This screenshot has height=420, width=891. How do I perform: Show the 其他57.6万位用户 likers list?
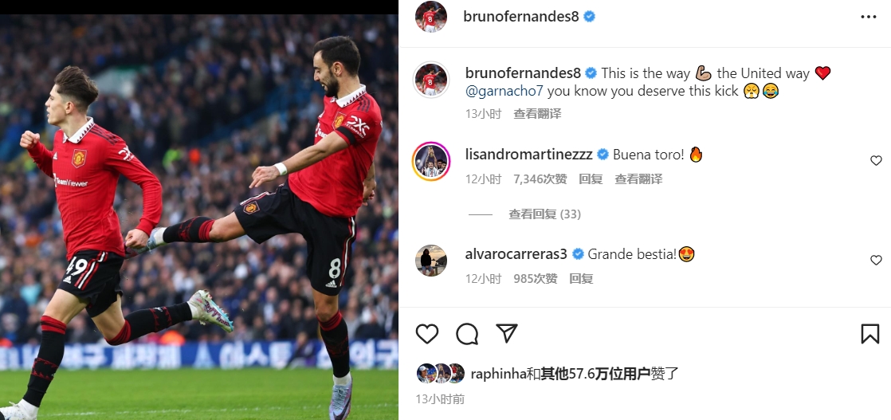tap(595, 374)
